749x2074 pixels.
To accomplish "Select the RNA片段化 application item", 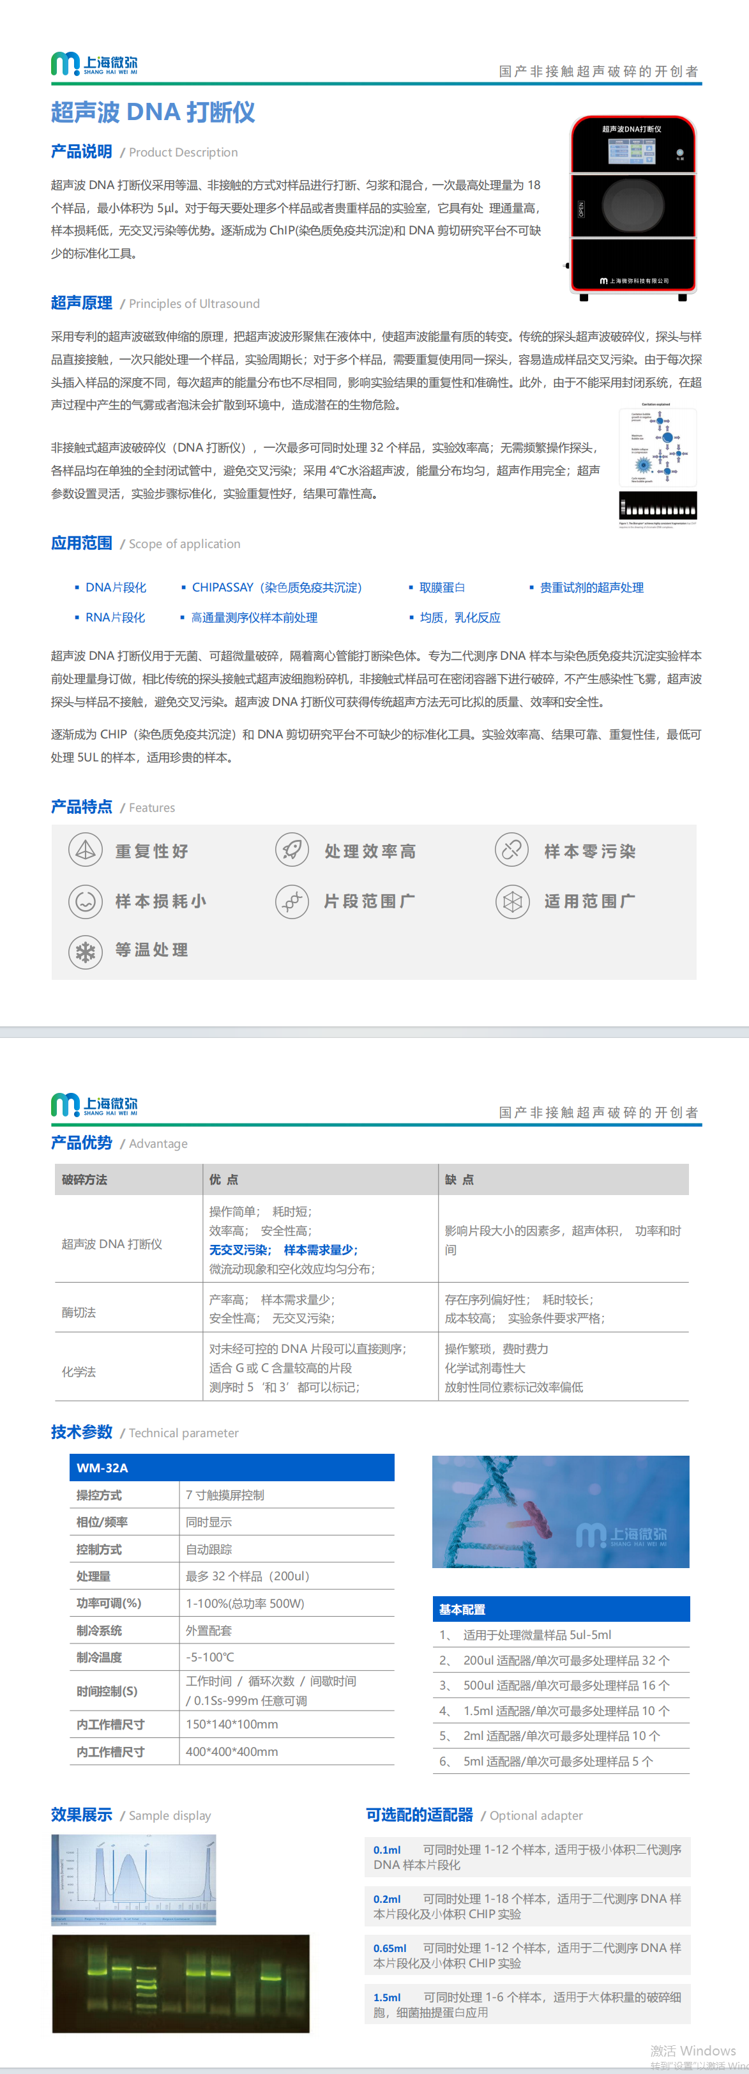I will tap(115, 618).
